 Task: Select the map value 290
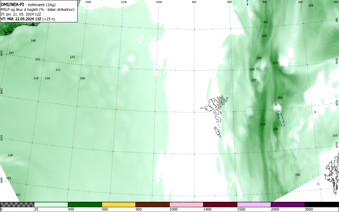pyautogui.click(x=264, y=36)
